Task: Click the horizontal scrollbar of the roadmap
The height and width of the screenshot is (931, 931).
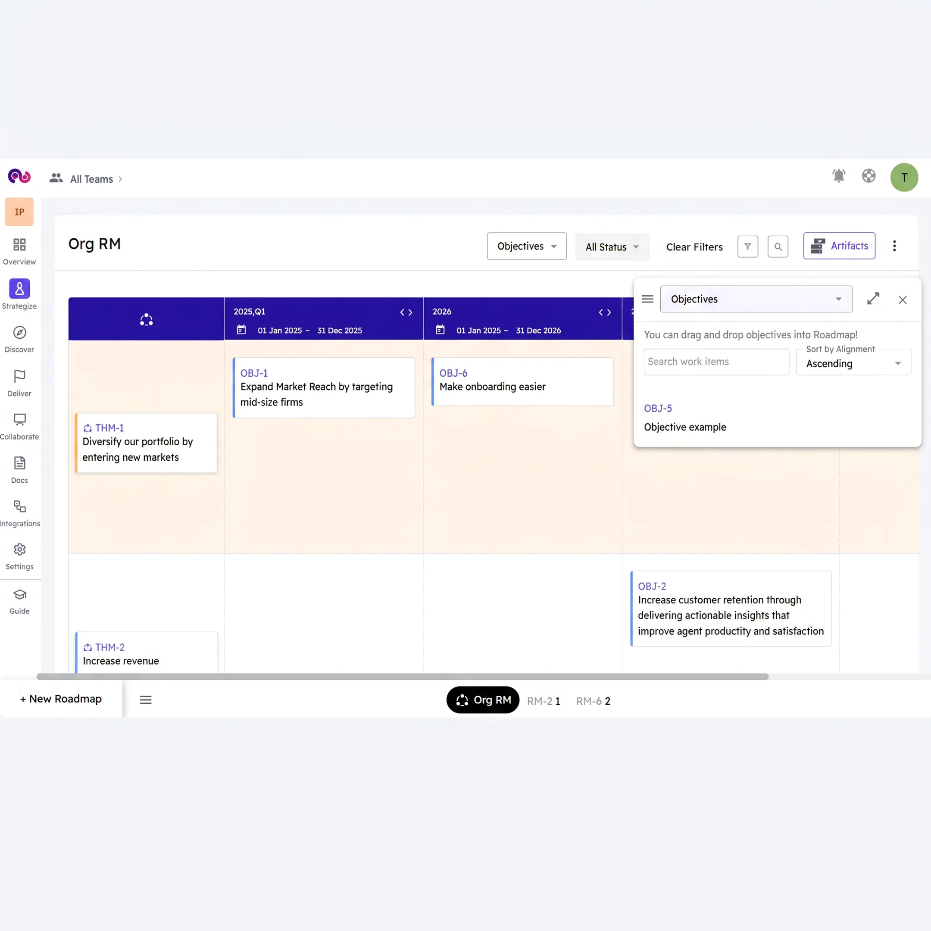Action: (403, 677)
